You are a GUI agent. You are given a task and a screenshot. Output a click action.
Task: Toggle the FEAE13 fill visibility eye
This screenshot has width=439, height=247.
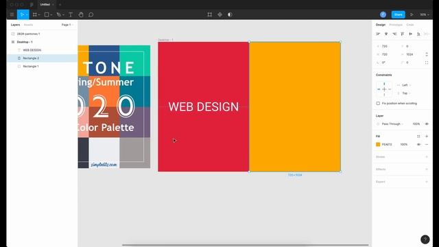pos(418,145)
